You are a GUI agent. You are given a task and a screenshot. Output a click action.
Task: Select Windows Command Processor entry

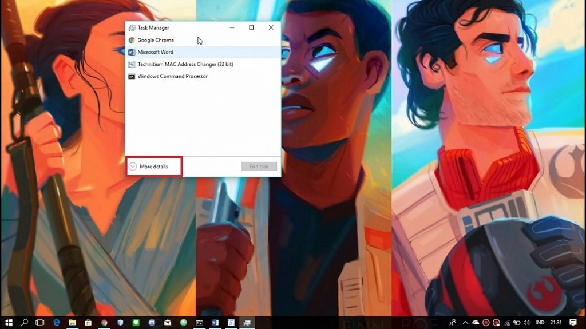[172, 76]
